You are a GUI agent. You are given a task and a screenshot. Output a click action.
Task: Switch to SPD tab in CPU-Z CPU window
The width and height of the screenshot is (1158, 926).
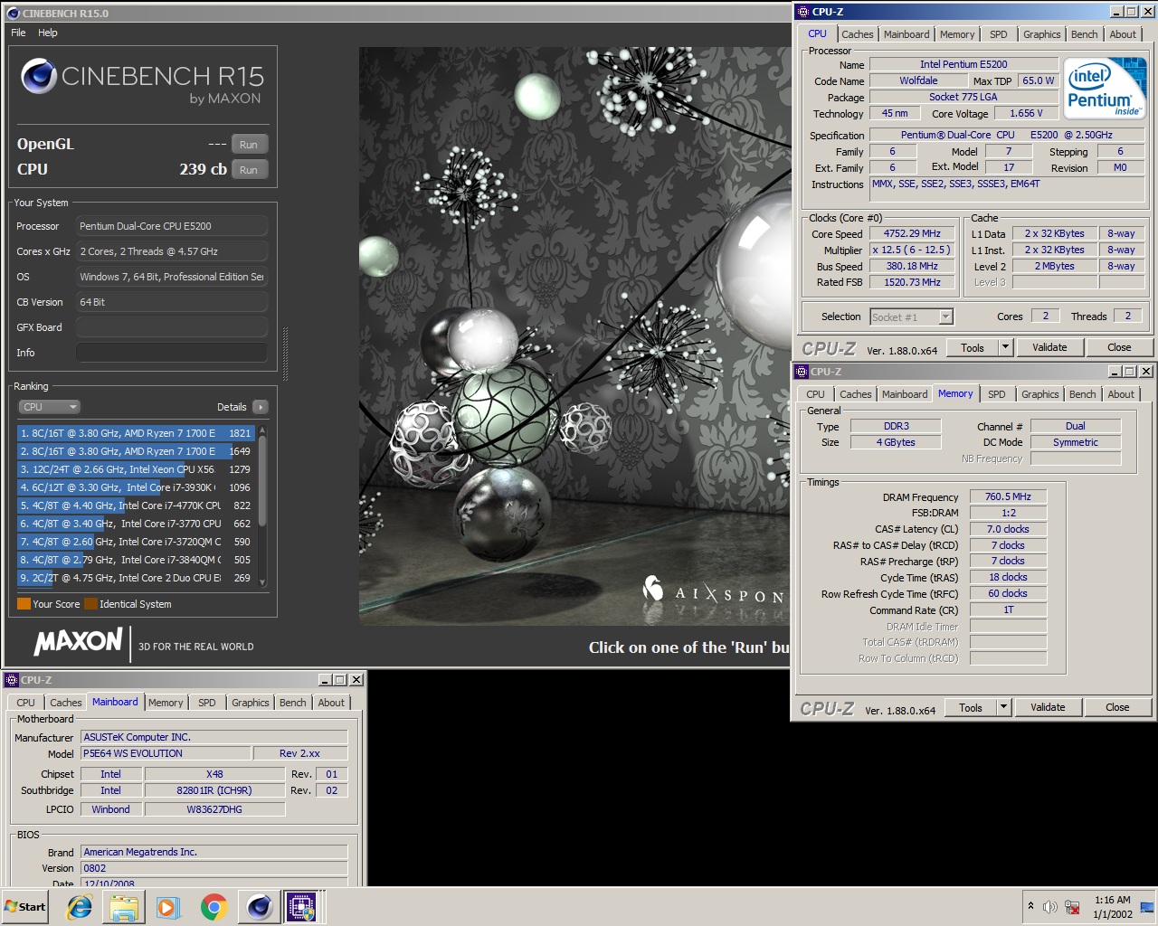tap(998, 34)
